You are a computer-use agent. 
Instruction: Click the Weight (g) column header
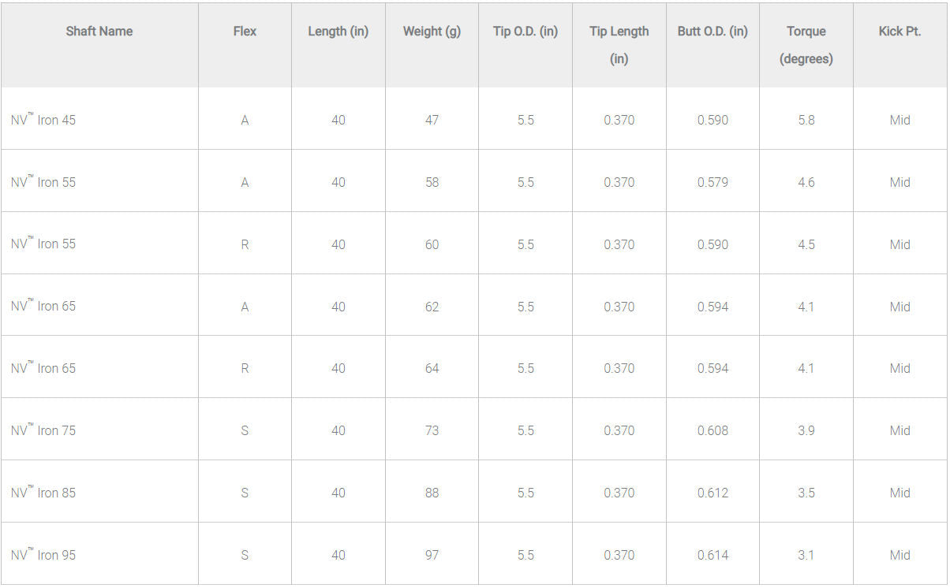(432, 32)
